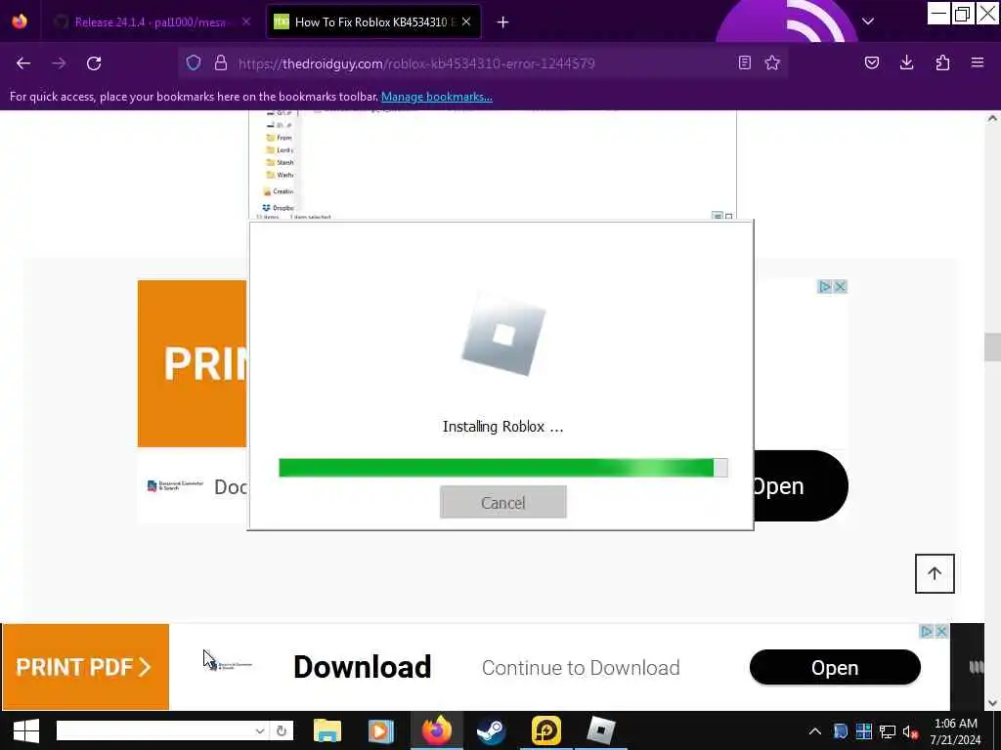Open AdChoices info on bottom banner

pos(927,632)
